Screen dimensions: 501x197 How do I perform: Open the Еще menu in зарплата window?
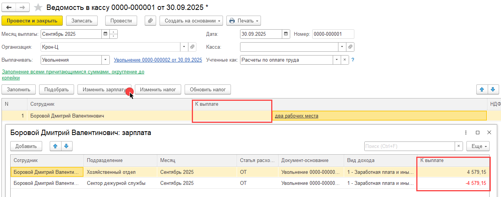[x=478, y=146]
